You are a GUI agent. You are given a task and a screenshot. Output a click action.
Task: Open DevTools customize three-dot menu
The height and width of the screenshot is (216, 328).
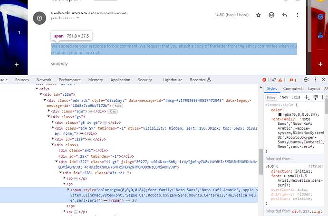click(315, 80)
